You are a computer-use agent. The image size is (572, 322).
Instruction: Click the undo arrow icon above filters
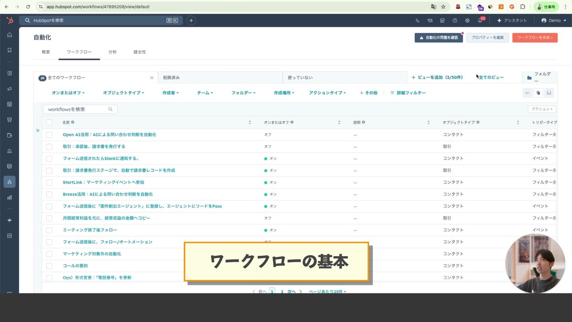[x=528, y=93]
